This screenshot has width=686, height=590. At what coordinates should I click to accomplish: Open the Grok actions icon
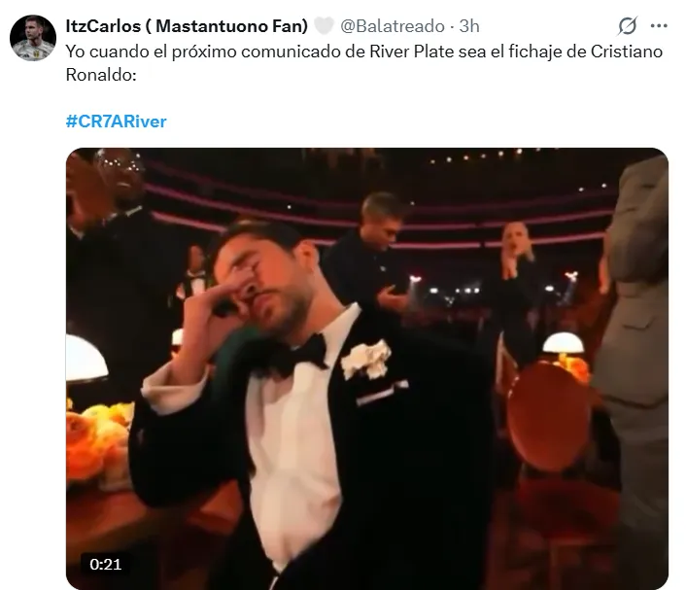[x=627, y=26]
